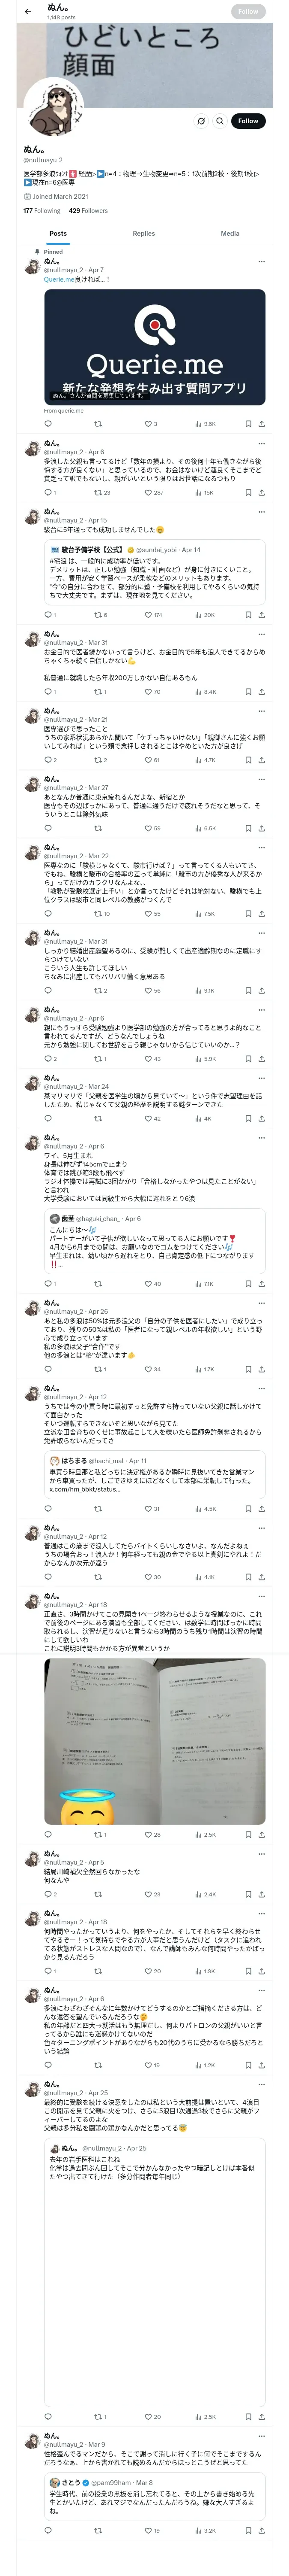The width and height of the screenshot is (289, 2576).
Task: Reply to the Apr 5 post
Action: [48, 1894]
